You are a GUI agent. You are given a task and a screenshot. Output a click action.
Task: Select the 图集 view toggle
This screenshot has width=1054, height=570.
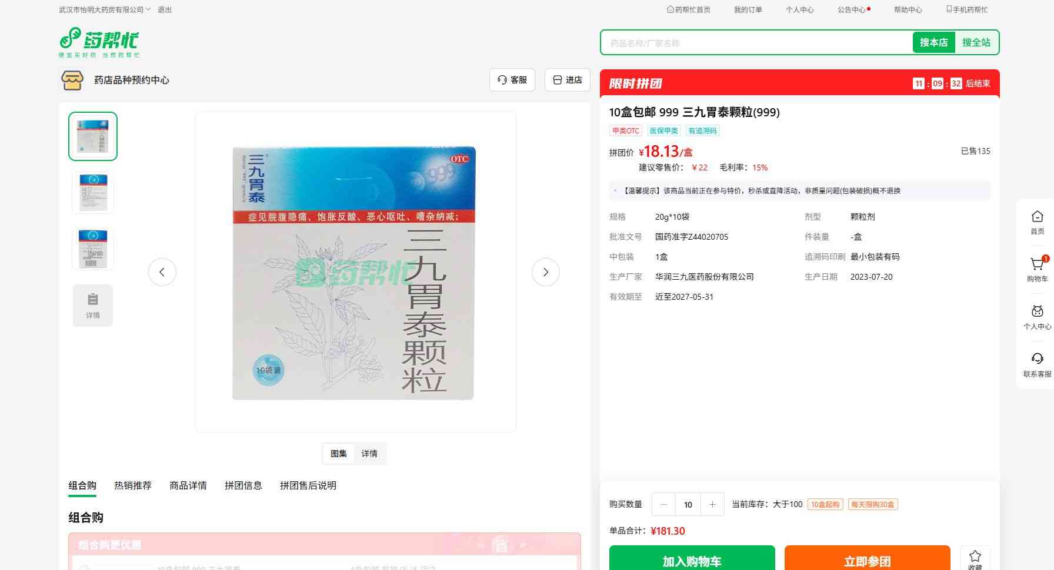pyautogui.click(x=339, y=454)
